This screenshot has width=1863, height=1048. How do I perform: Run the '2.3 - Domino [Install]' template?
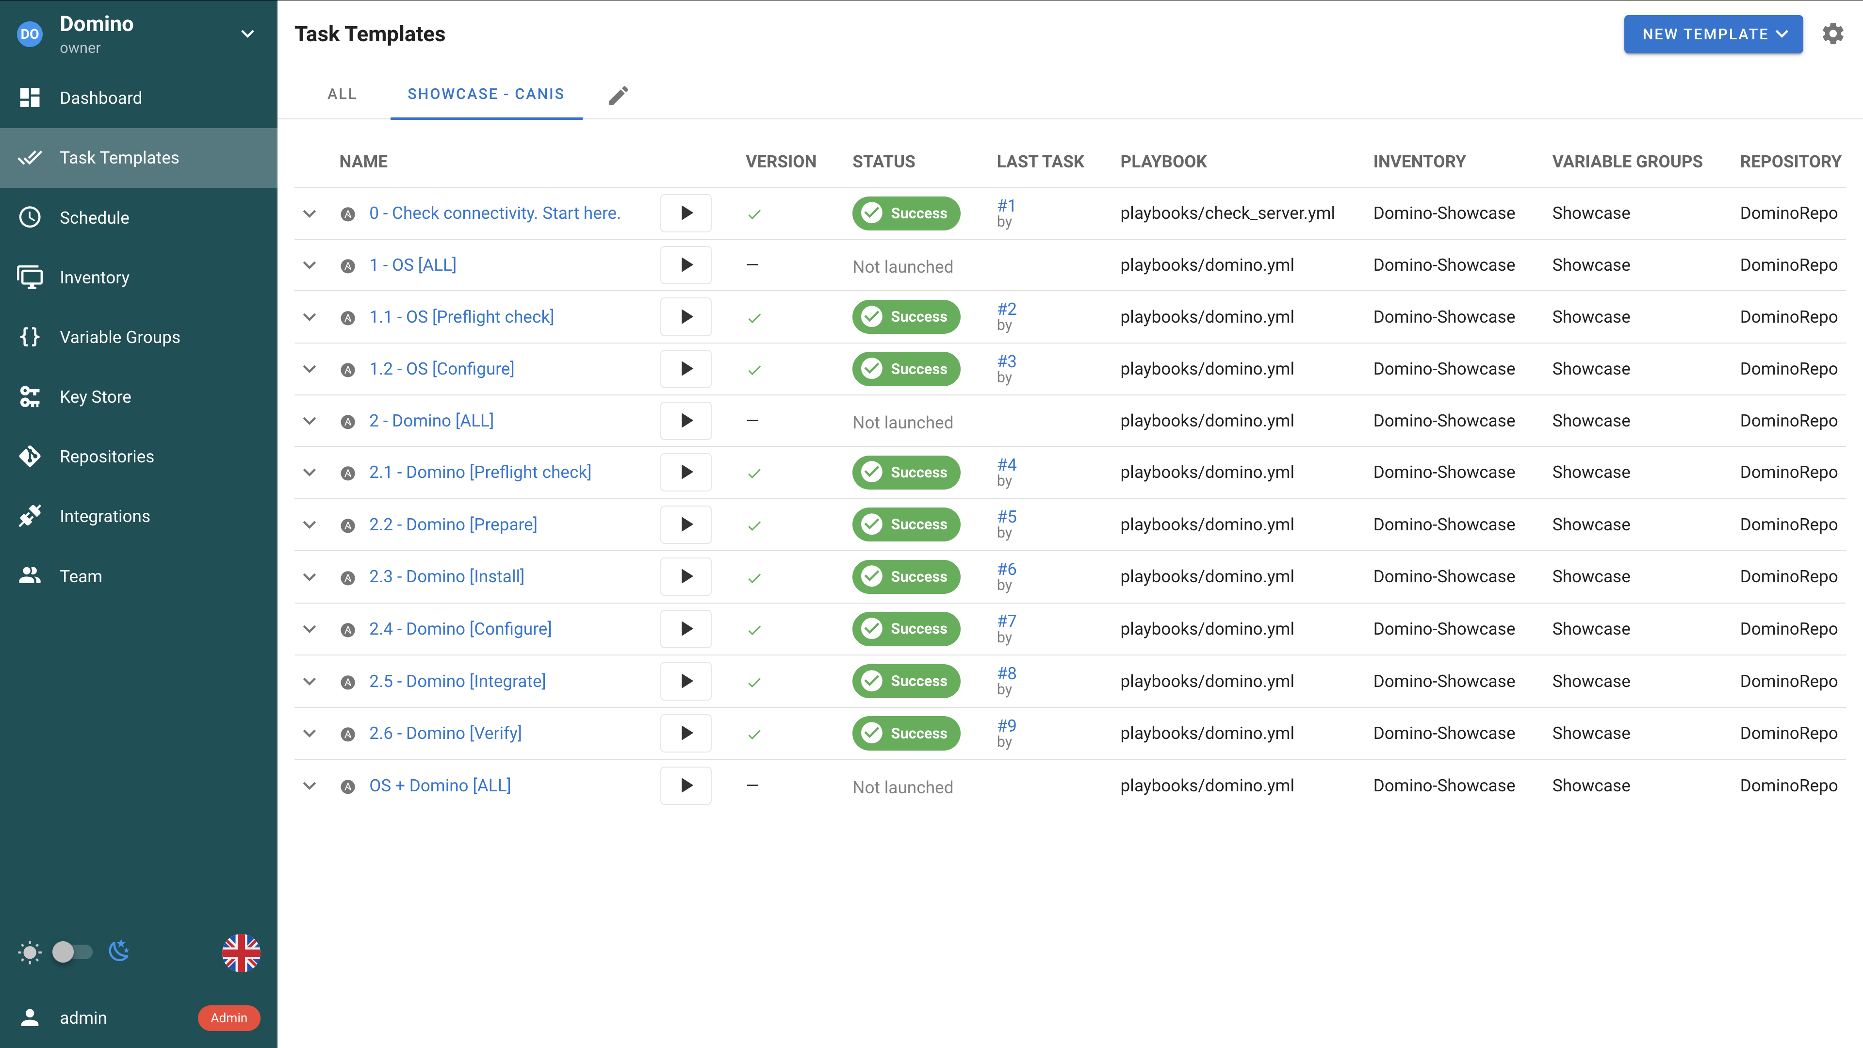(x=686, y=576)
